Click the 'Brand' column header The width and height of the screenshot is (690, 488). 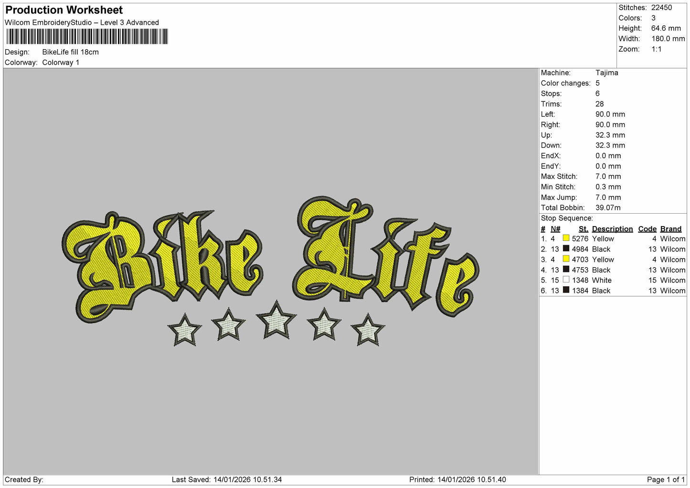click(x=671, y=229)
